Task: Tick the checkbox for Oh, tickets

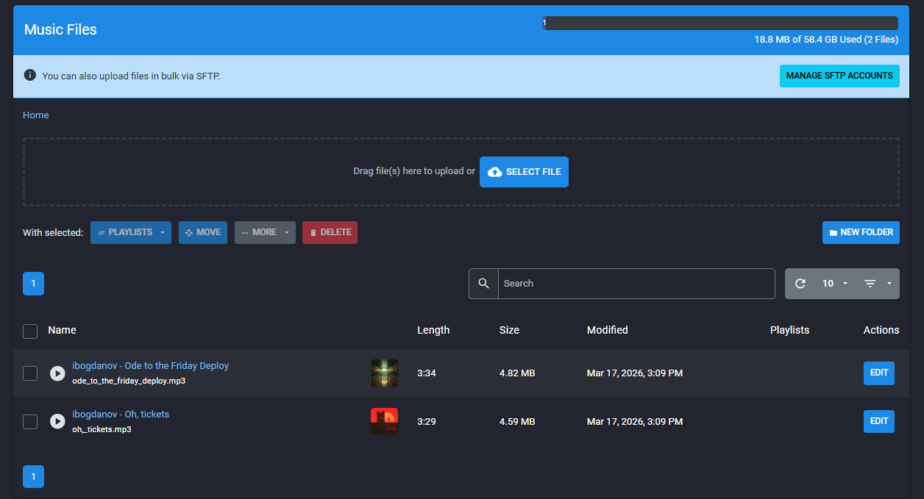Action: pos(30,422)
